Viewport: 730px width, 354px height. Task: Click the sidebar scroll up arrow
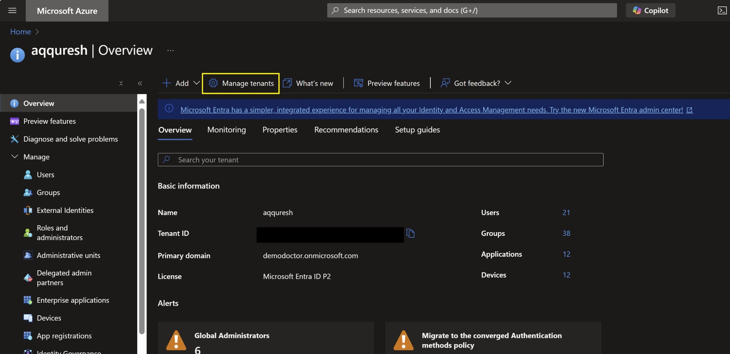pyautogui.click(x=142, y=101)
